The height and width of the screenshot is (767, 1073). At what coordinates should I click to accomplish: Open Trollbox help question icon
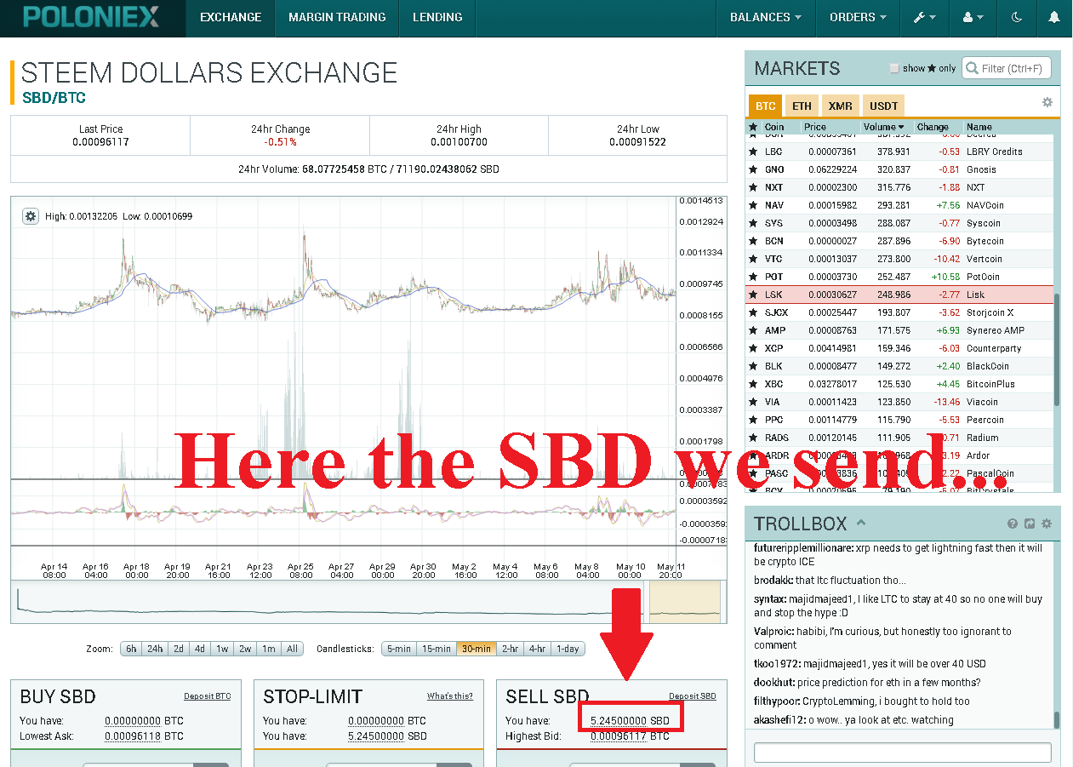1013,524
